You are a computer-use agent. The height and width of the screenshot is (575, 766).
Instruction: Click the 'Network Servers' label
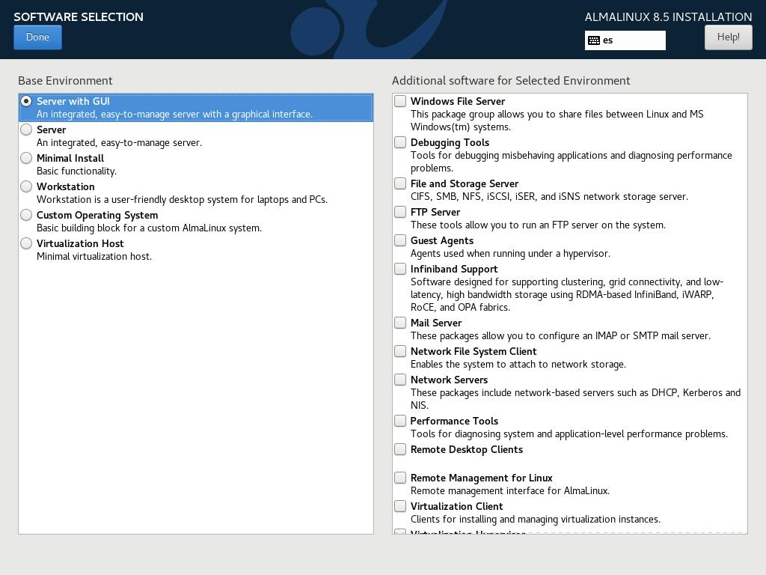click(x=449, y=380)
